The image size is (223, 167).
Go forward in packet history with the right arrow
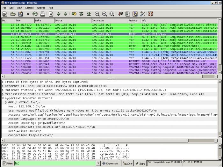point(65,14)
